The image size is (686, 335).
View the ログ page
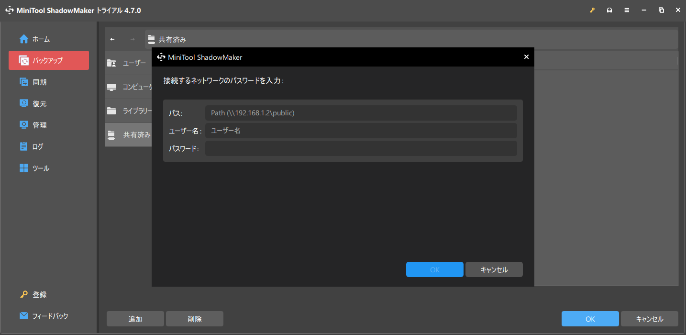point(49,147)
